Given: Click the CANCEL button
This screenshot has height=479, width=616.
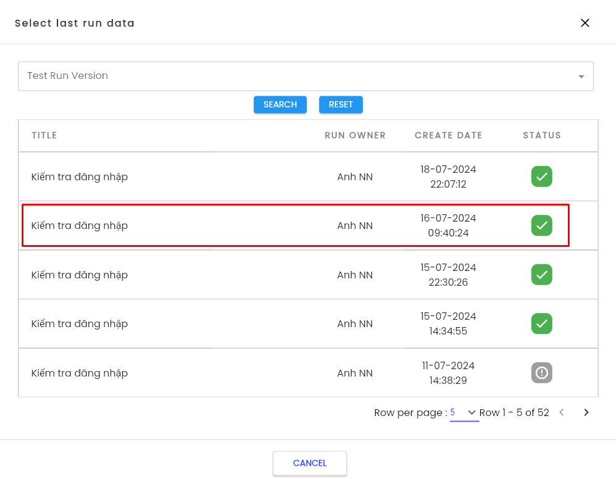Looking at the screenshot, I should click(310, 464).
